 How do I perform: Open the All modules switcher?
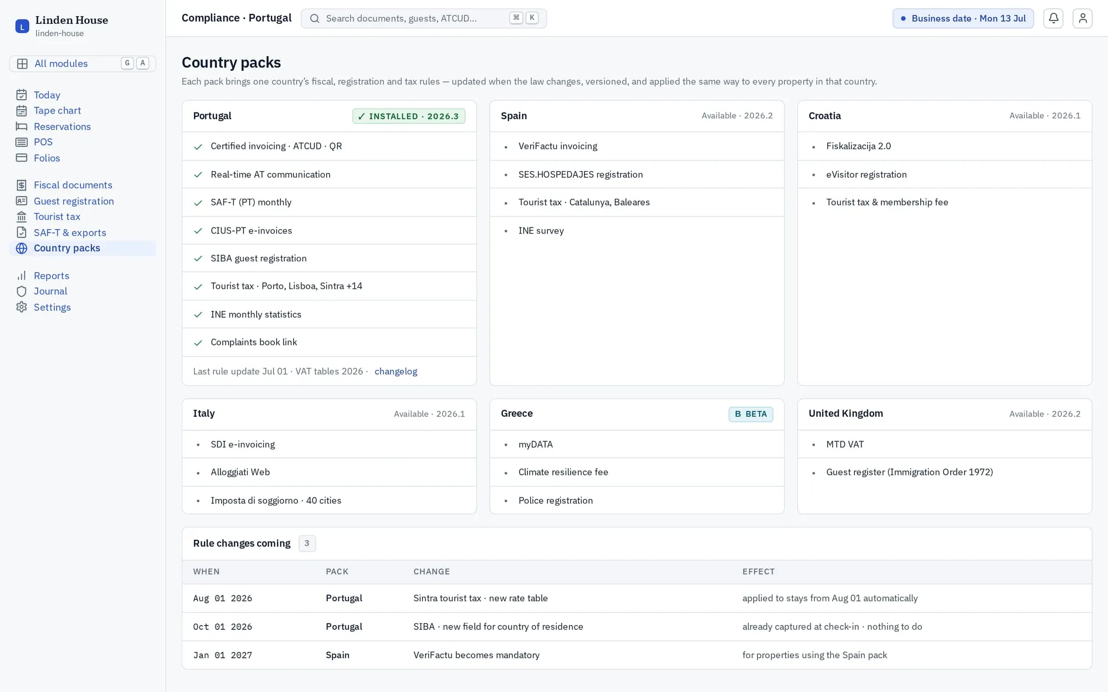83,64
